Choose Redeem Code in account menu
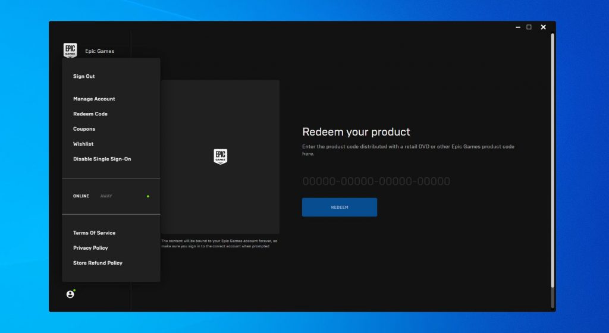The image size is (609, 333). pos(90,114)
